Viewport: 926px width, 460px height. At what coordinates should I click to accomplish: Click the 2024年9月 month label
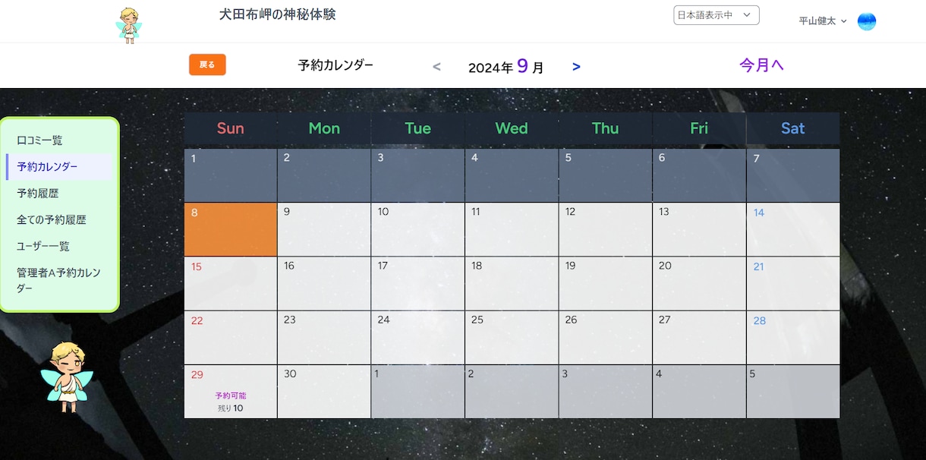tap(506, 67)
